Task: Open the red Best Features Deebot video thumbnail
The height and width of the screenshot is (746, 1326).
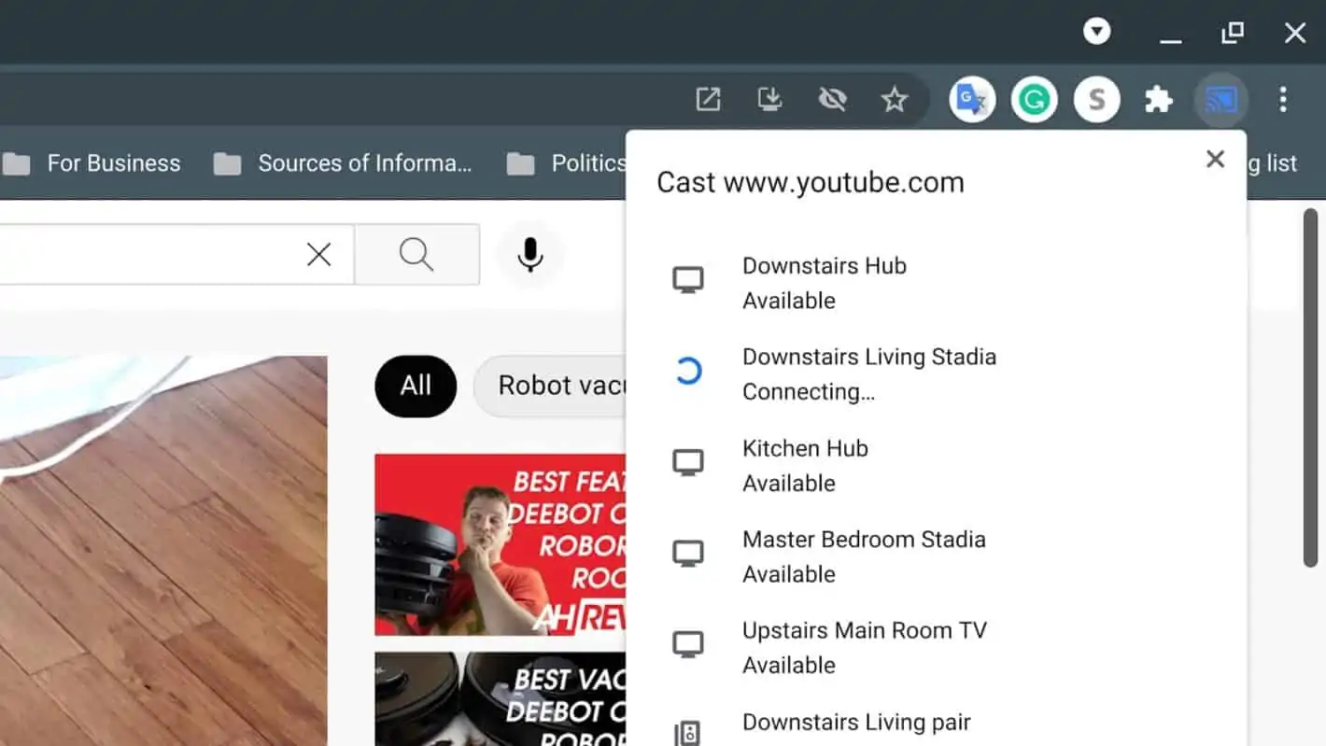Action: pyautogui.click(x=501, y=544)
